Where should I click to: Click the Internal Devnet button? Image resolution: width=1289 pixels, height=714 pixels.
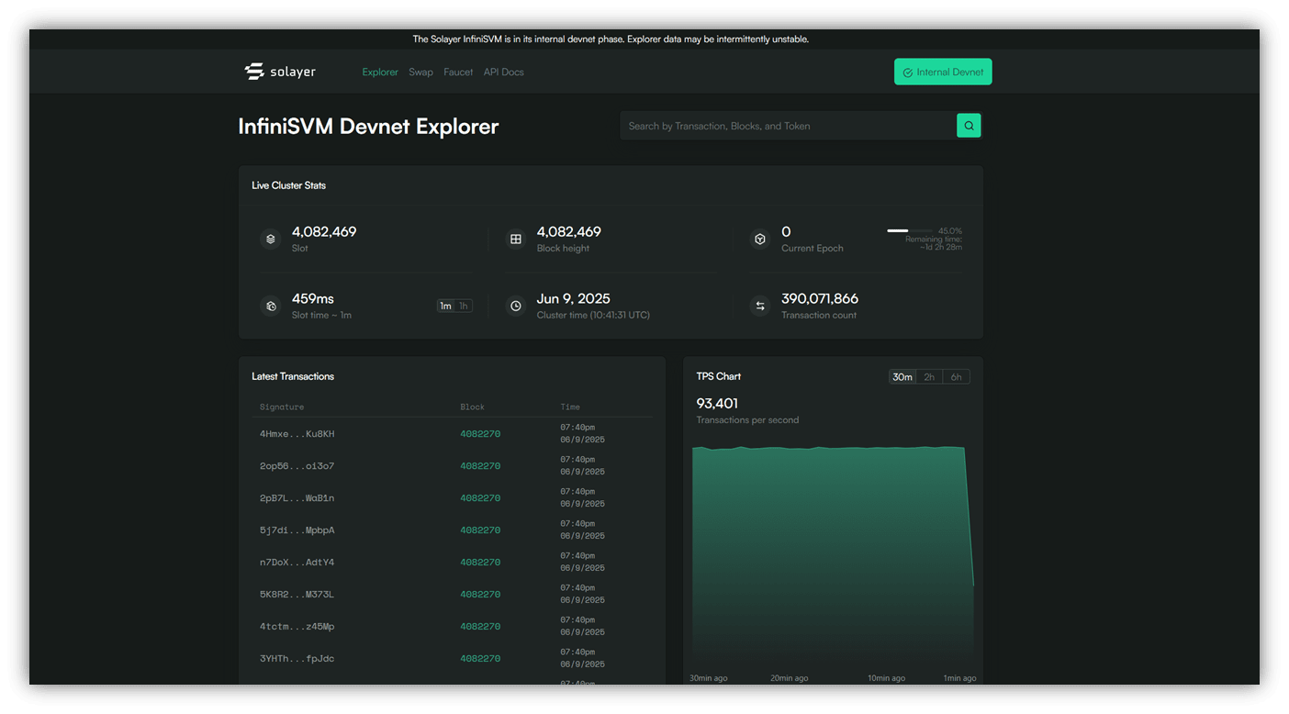(x=943, y=72)
